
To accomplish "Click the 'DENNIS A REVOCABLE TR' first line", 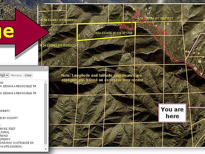I will coord(18,86).
